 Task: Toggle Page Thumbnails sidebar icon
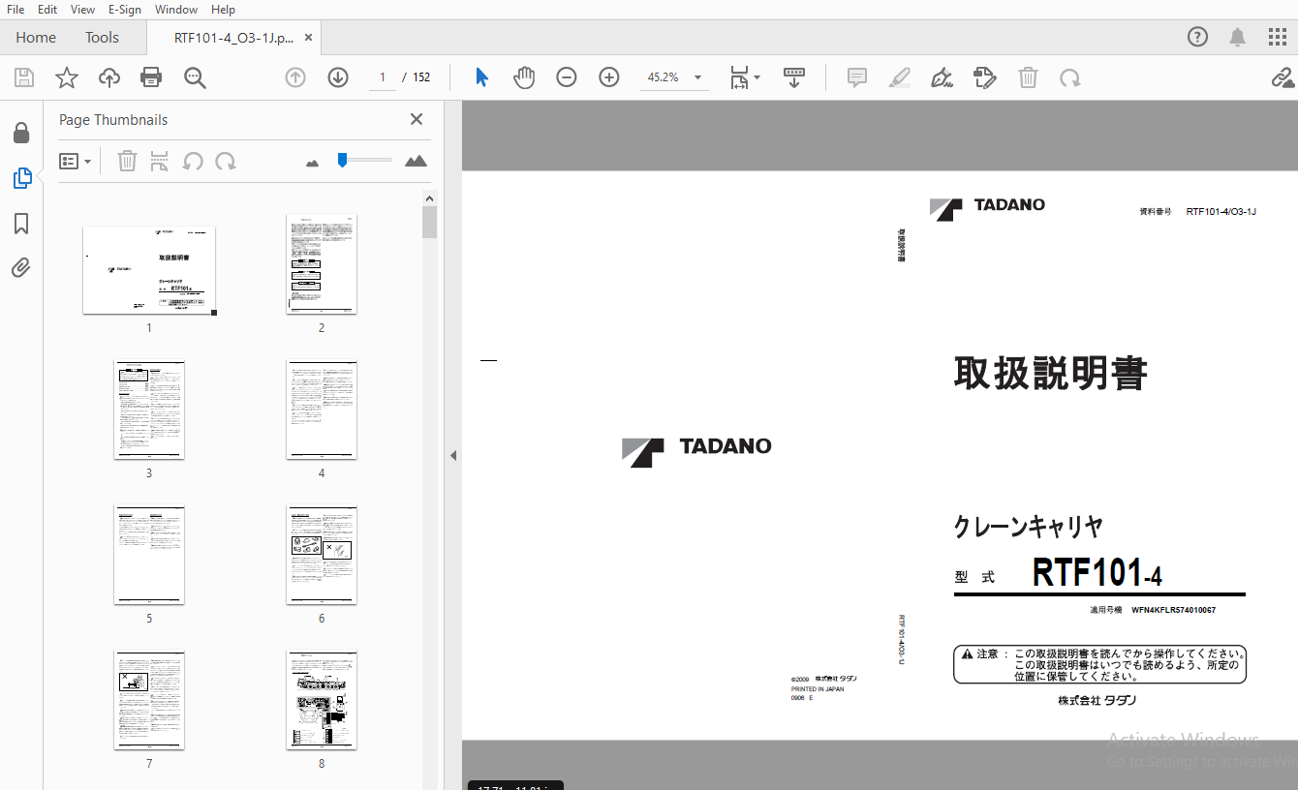(x=21, y=178)
